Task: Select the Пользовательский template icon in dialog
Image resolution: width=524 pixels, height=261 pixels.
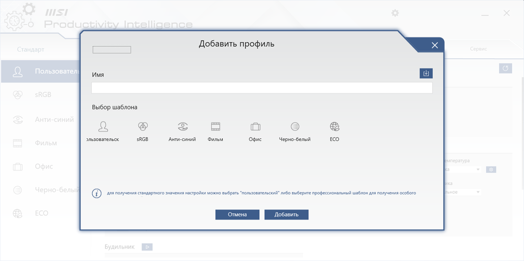Action: 103,127
